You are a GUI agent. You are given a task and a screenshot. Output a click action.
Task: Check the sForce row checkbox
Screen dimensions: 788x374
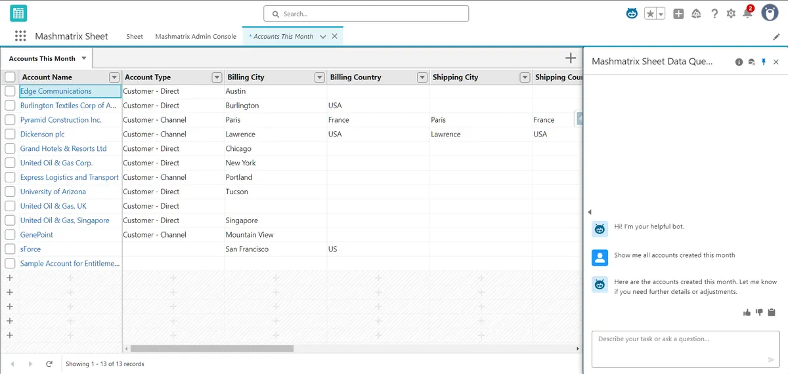pyautogui.click(x=10, y=249)
